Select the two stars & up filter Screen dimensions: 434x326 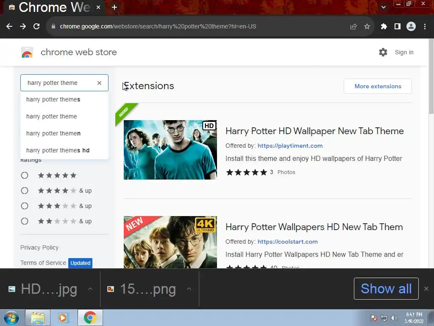coord(25,221)
